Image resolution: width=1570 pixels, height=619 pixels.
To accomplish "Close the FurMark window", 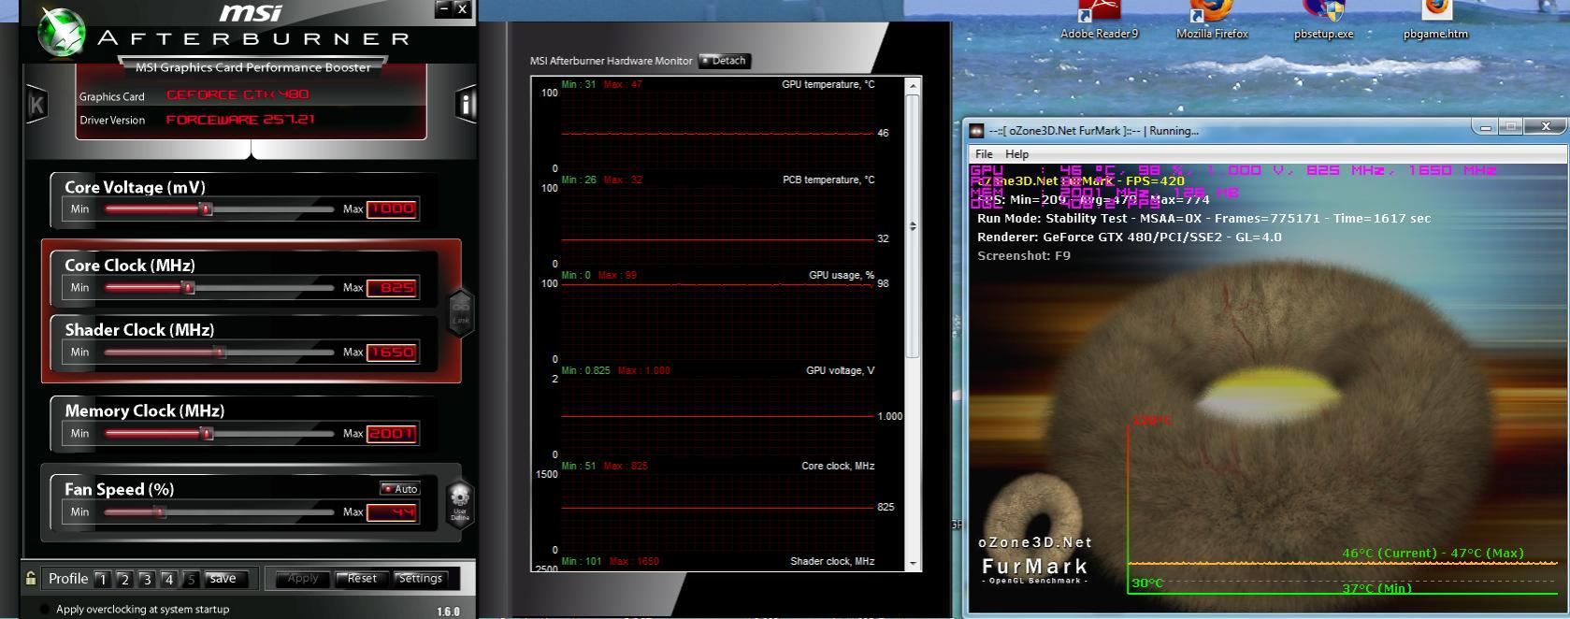I will [x=1545, y=127].
